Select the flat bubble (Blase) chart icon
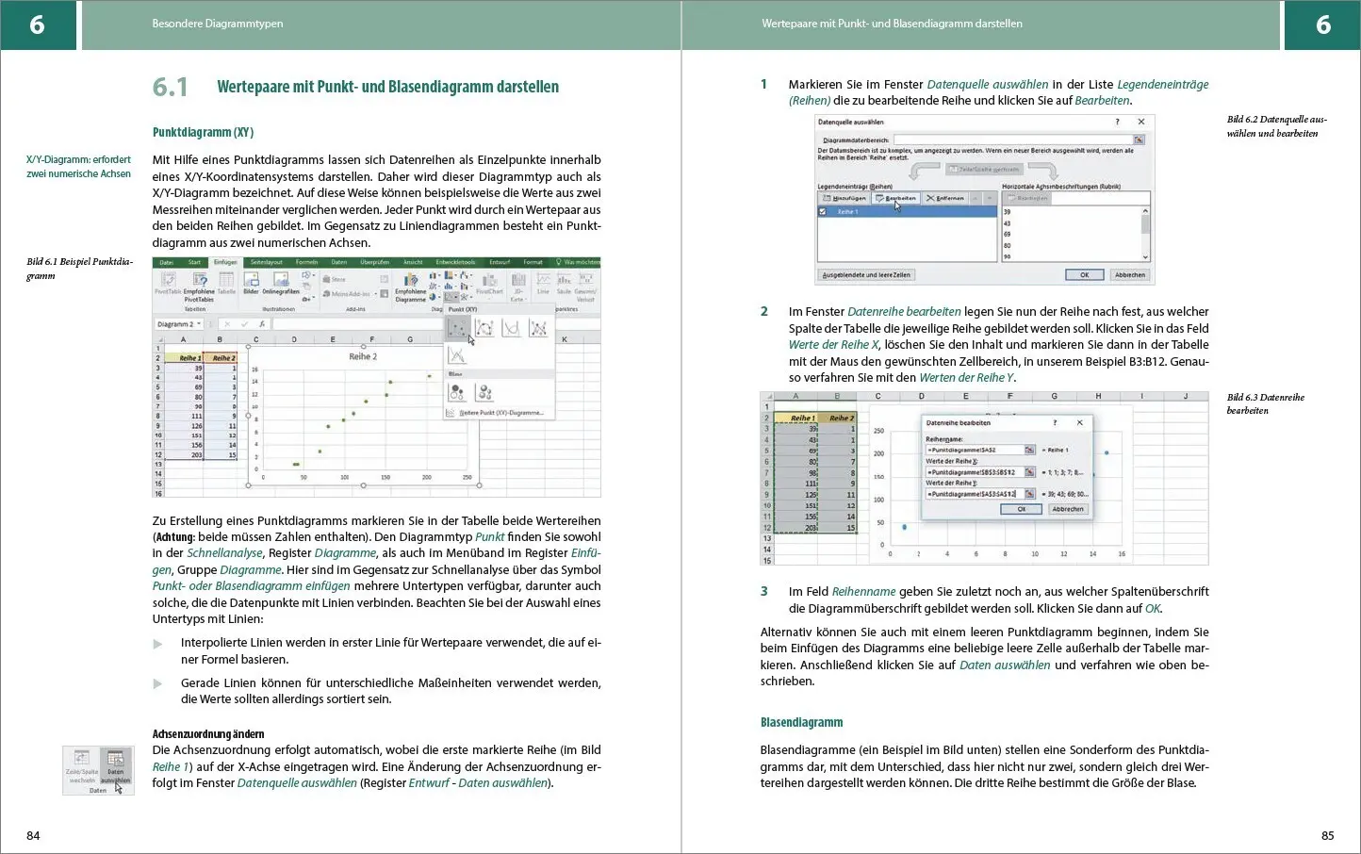The image size is (1361, 854). pos(456,392)
